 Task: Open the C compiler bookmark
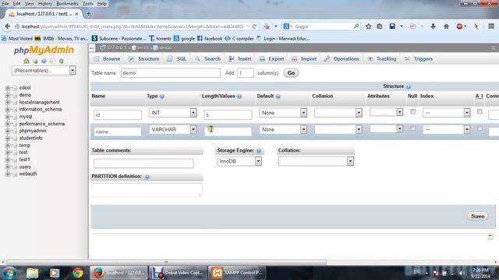point(239,38)
